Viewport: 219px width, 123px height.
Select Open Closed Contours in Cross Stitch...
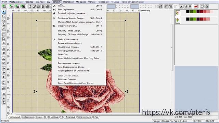(79, 83)
